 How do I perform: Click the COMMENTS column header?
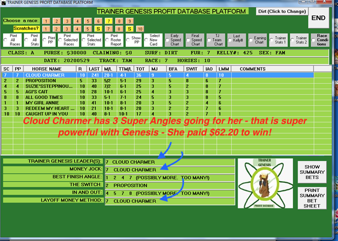point(272,69)
